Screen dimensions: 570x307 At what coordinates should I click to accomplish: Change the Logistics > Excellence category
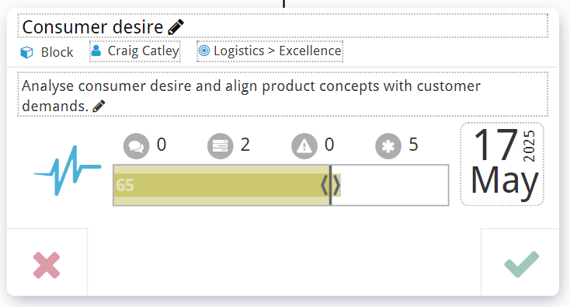point(269,51)
